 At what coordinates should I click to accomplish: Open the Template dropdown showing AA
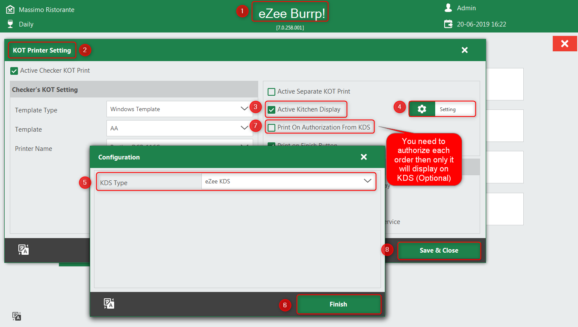180,128
